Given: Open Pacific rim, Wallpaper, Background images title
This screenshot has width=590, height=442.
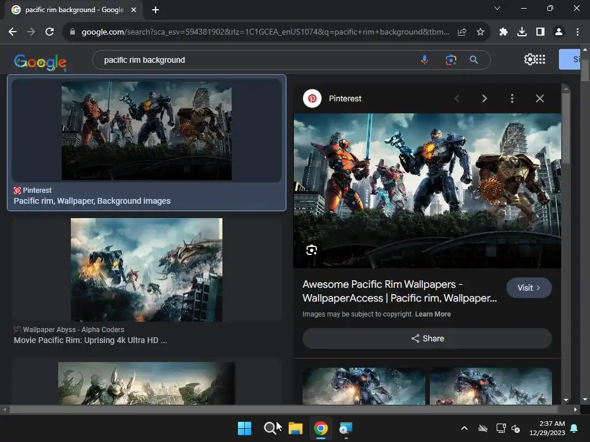Looking at the screenshot, I should [92, 201].
